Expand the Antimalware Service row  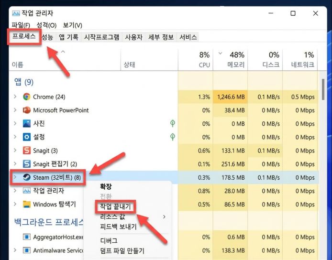[15, 250]
